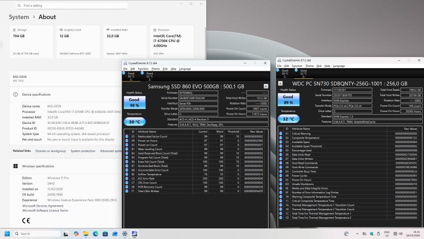Open Language menu in Samsung SSD window
Image resolution: width=424 pixels, height=239 pixels.
pyautogui.click(x=185, y=69)
